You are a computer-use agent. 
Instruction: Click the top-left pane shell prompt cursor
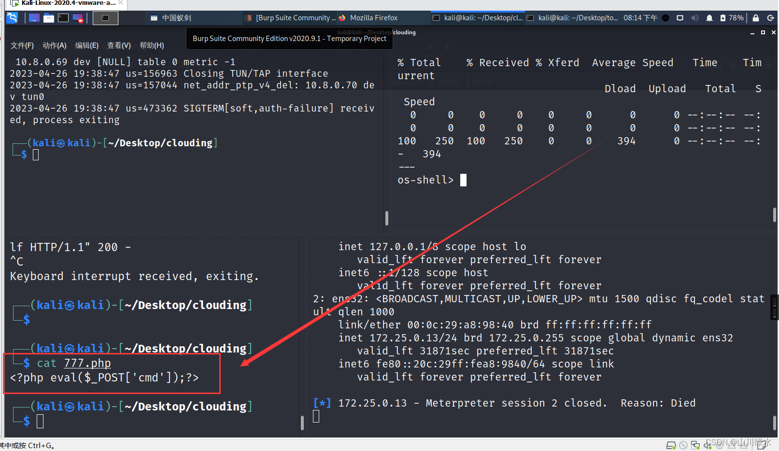pos(36,155)
